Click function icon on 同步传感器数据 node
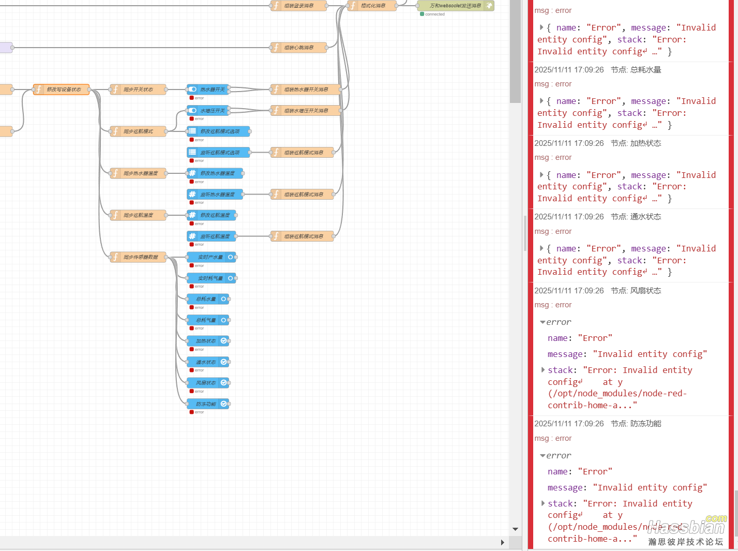The image size is (738, 551). [116, 257]
